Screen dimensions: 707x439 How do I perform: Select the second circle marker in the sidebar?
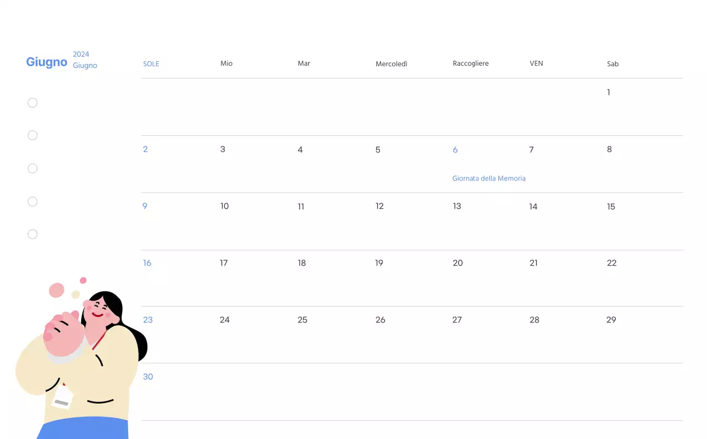pyautogui.click(x=33, y=135)
